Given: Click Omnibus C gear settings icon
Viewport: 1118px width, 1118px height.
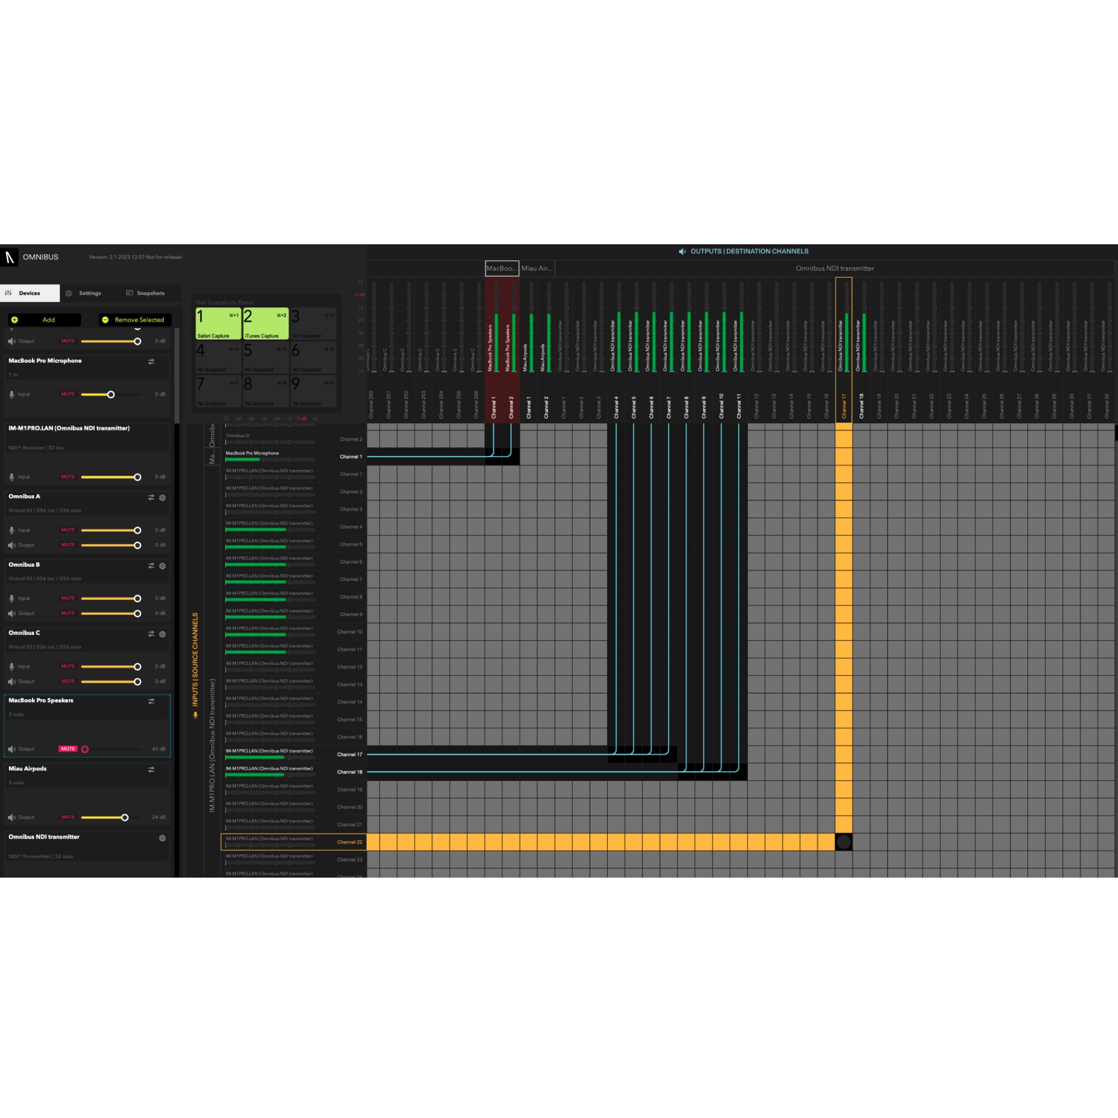Looking at the screenshot, I should click(x=163, y=634).
